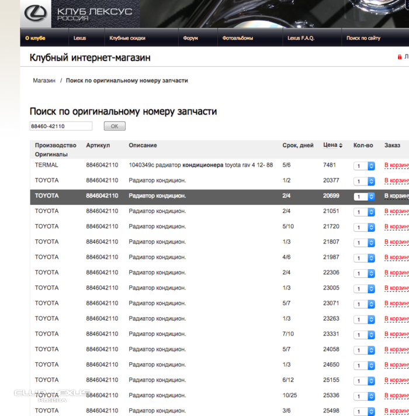Open the Lexus menu item
The image size is (409, 416).
click(x=79, y=38)
